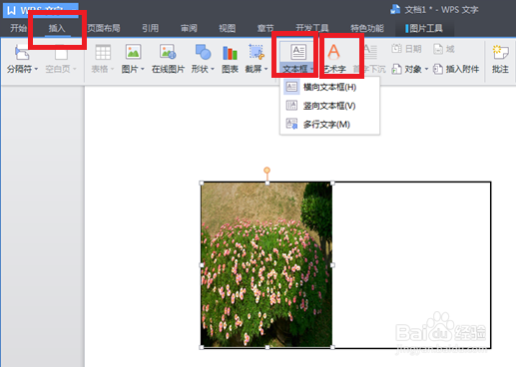Choose 横向文本框(H) from the menu
The width and height of the screenshot is (516, 367).
(x=329, y=87)
